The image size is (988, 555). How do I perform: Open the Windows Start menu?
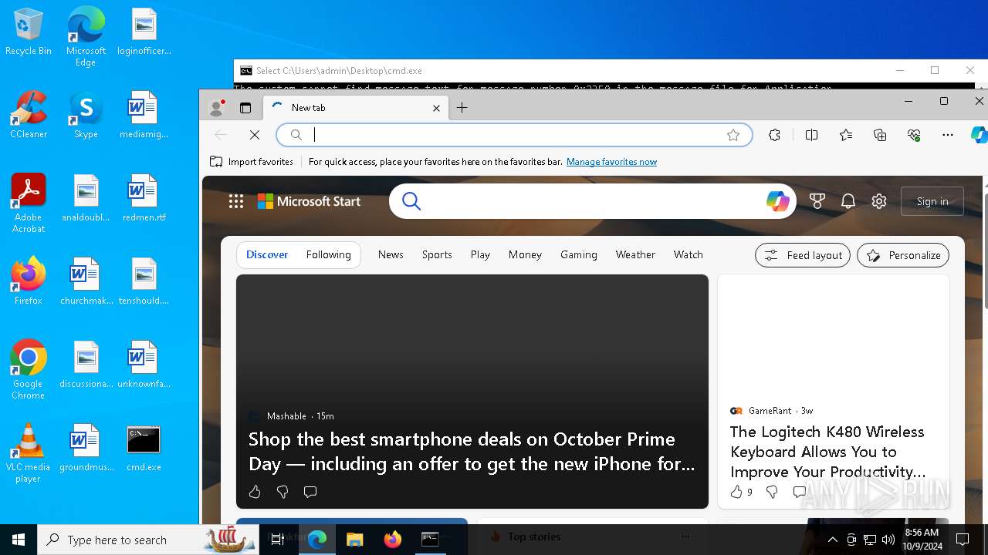pos(19,540)
